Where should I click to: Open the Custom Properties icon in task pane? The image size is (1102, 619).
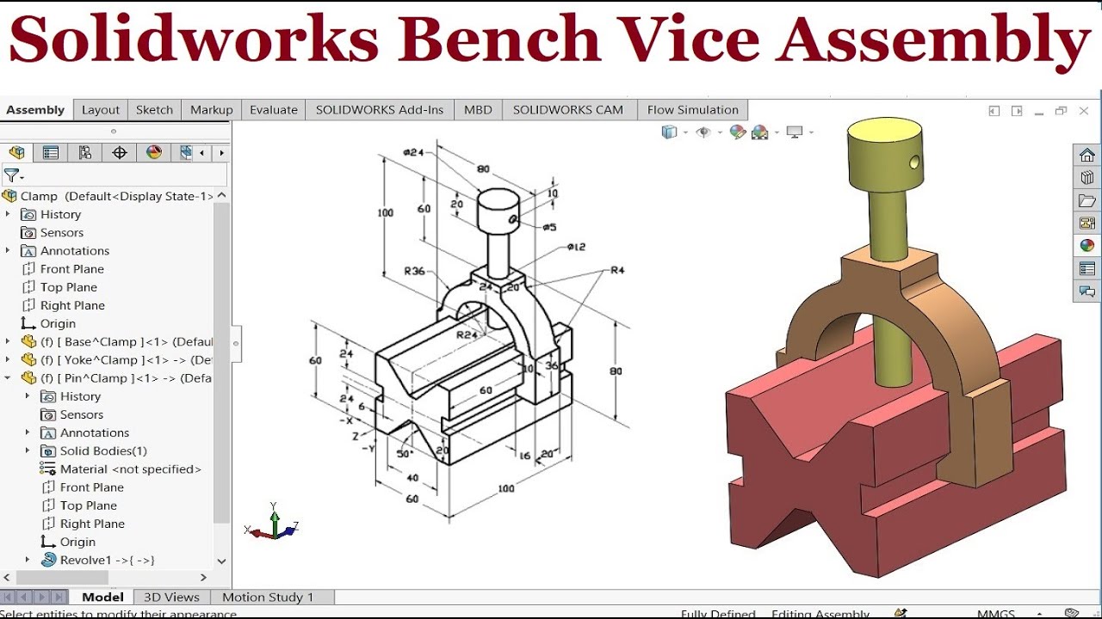pyautogui.click(x=1087, y=269)
